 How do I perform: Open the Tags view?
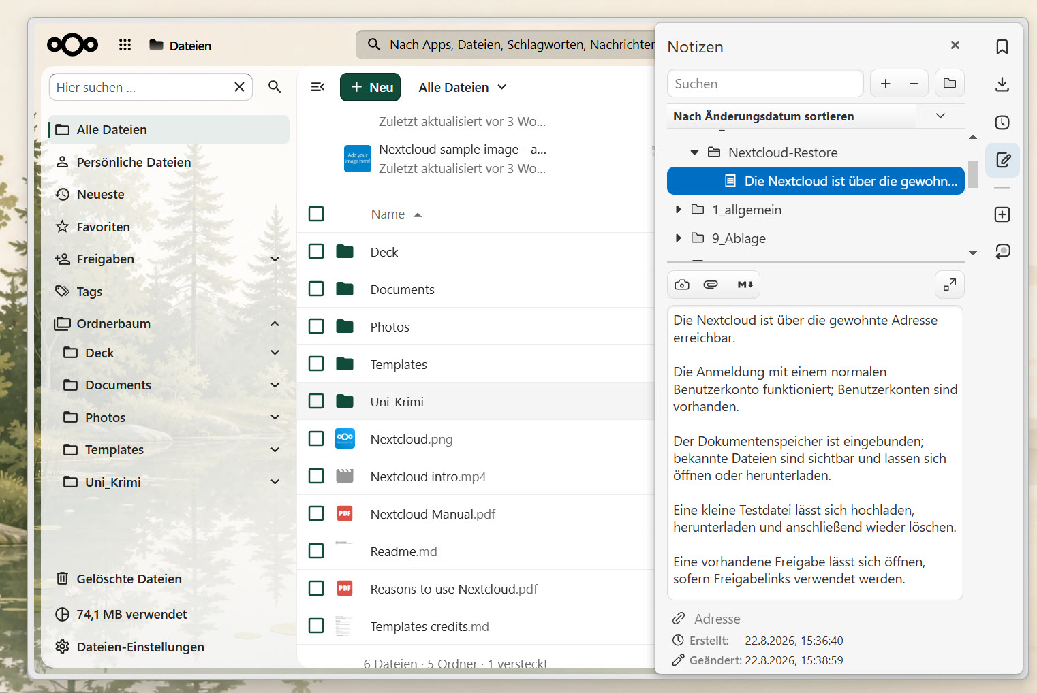click(169, 291)
